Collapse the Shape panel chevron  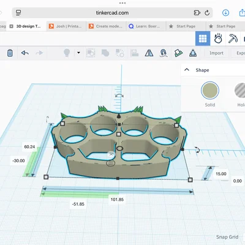coord(187,70)
